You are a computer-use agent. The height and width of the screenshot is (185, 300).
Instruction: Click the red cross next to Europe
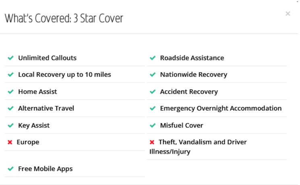pyautogui.click(x=10, y=142)
